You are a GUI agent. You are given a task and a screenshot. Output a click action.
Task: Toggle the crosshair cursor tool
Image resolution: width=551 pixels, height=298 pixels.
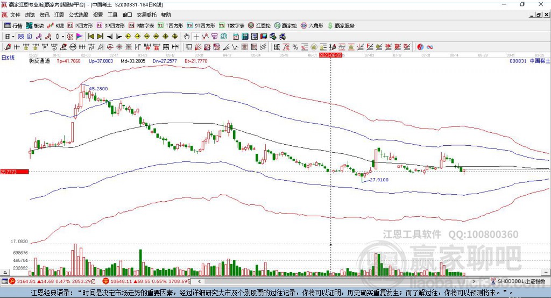tap(196, 37)
